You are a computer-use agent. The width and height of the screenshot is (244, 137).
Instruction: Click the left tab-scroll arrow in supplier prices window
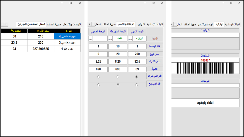point(2,24)
